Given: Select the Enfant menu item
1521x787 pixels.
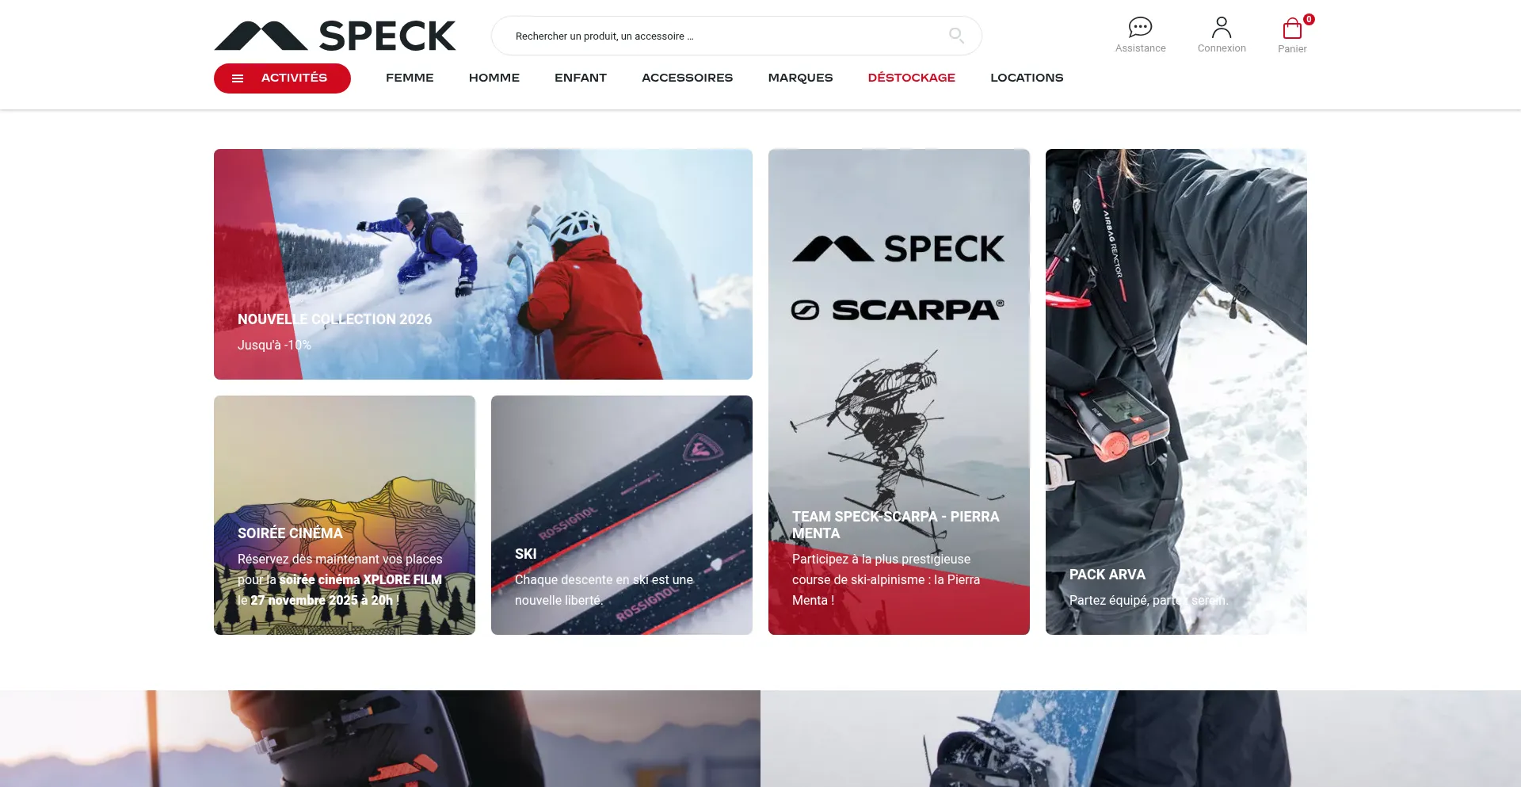Looking at the screenshot, I should pos(581,78).
